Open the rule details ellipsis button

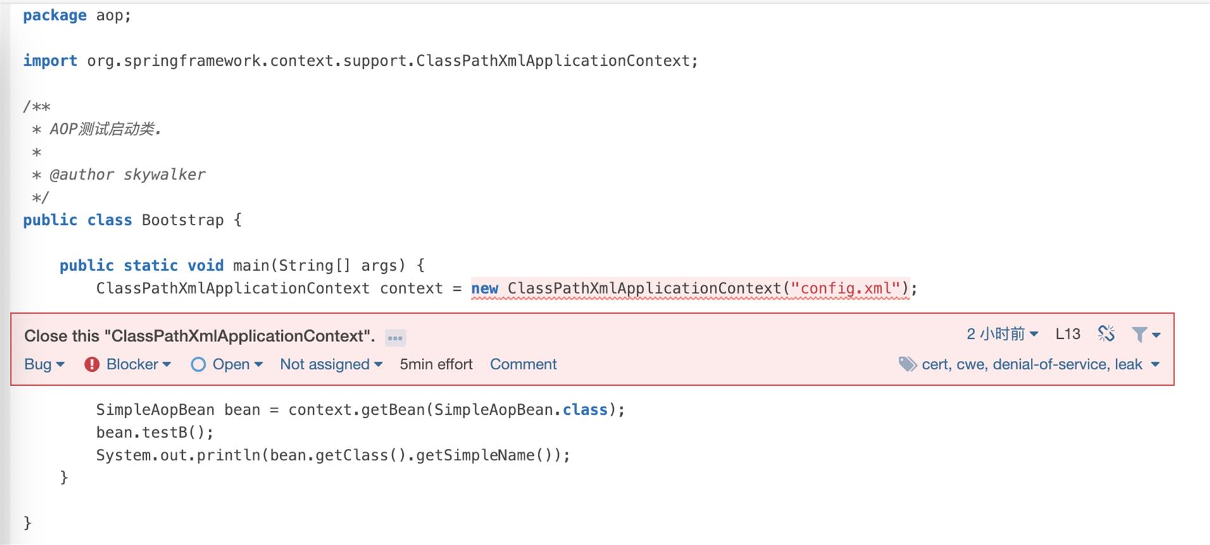396,338
